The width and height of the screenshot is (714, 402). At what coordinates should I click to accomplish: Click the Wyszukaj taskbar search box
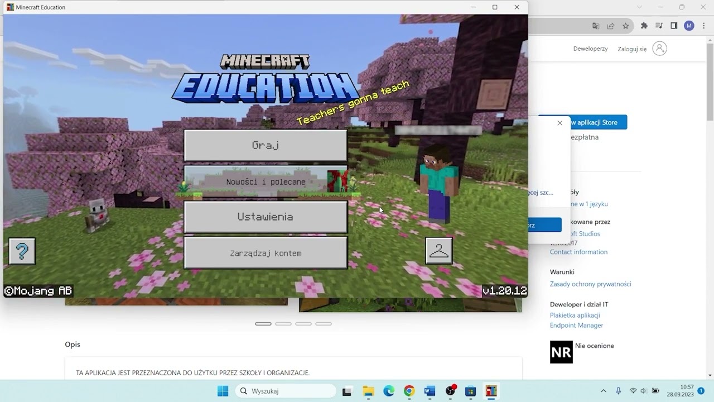point(286,391)
